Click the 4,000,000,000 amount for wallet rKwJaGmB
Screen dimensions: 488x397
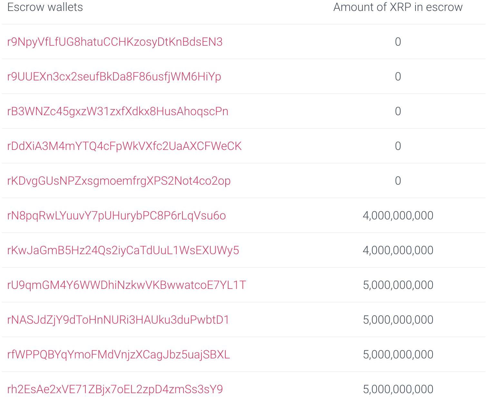click(x=398, y=250)
